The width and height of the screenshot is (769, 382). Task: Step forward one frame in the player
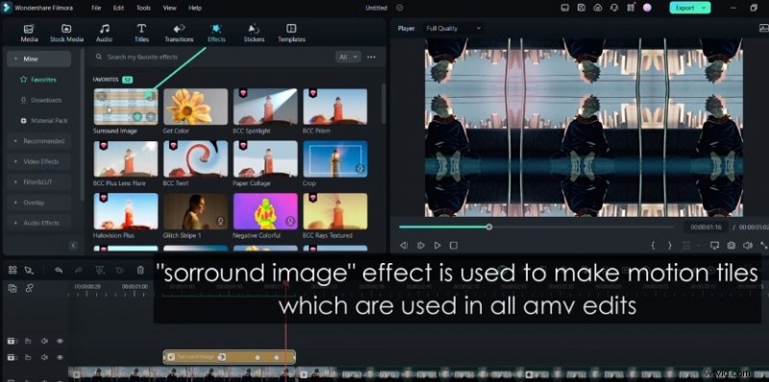click(x=420, y=246)
